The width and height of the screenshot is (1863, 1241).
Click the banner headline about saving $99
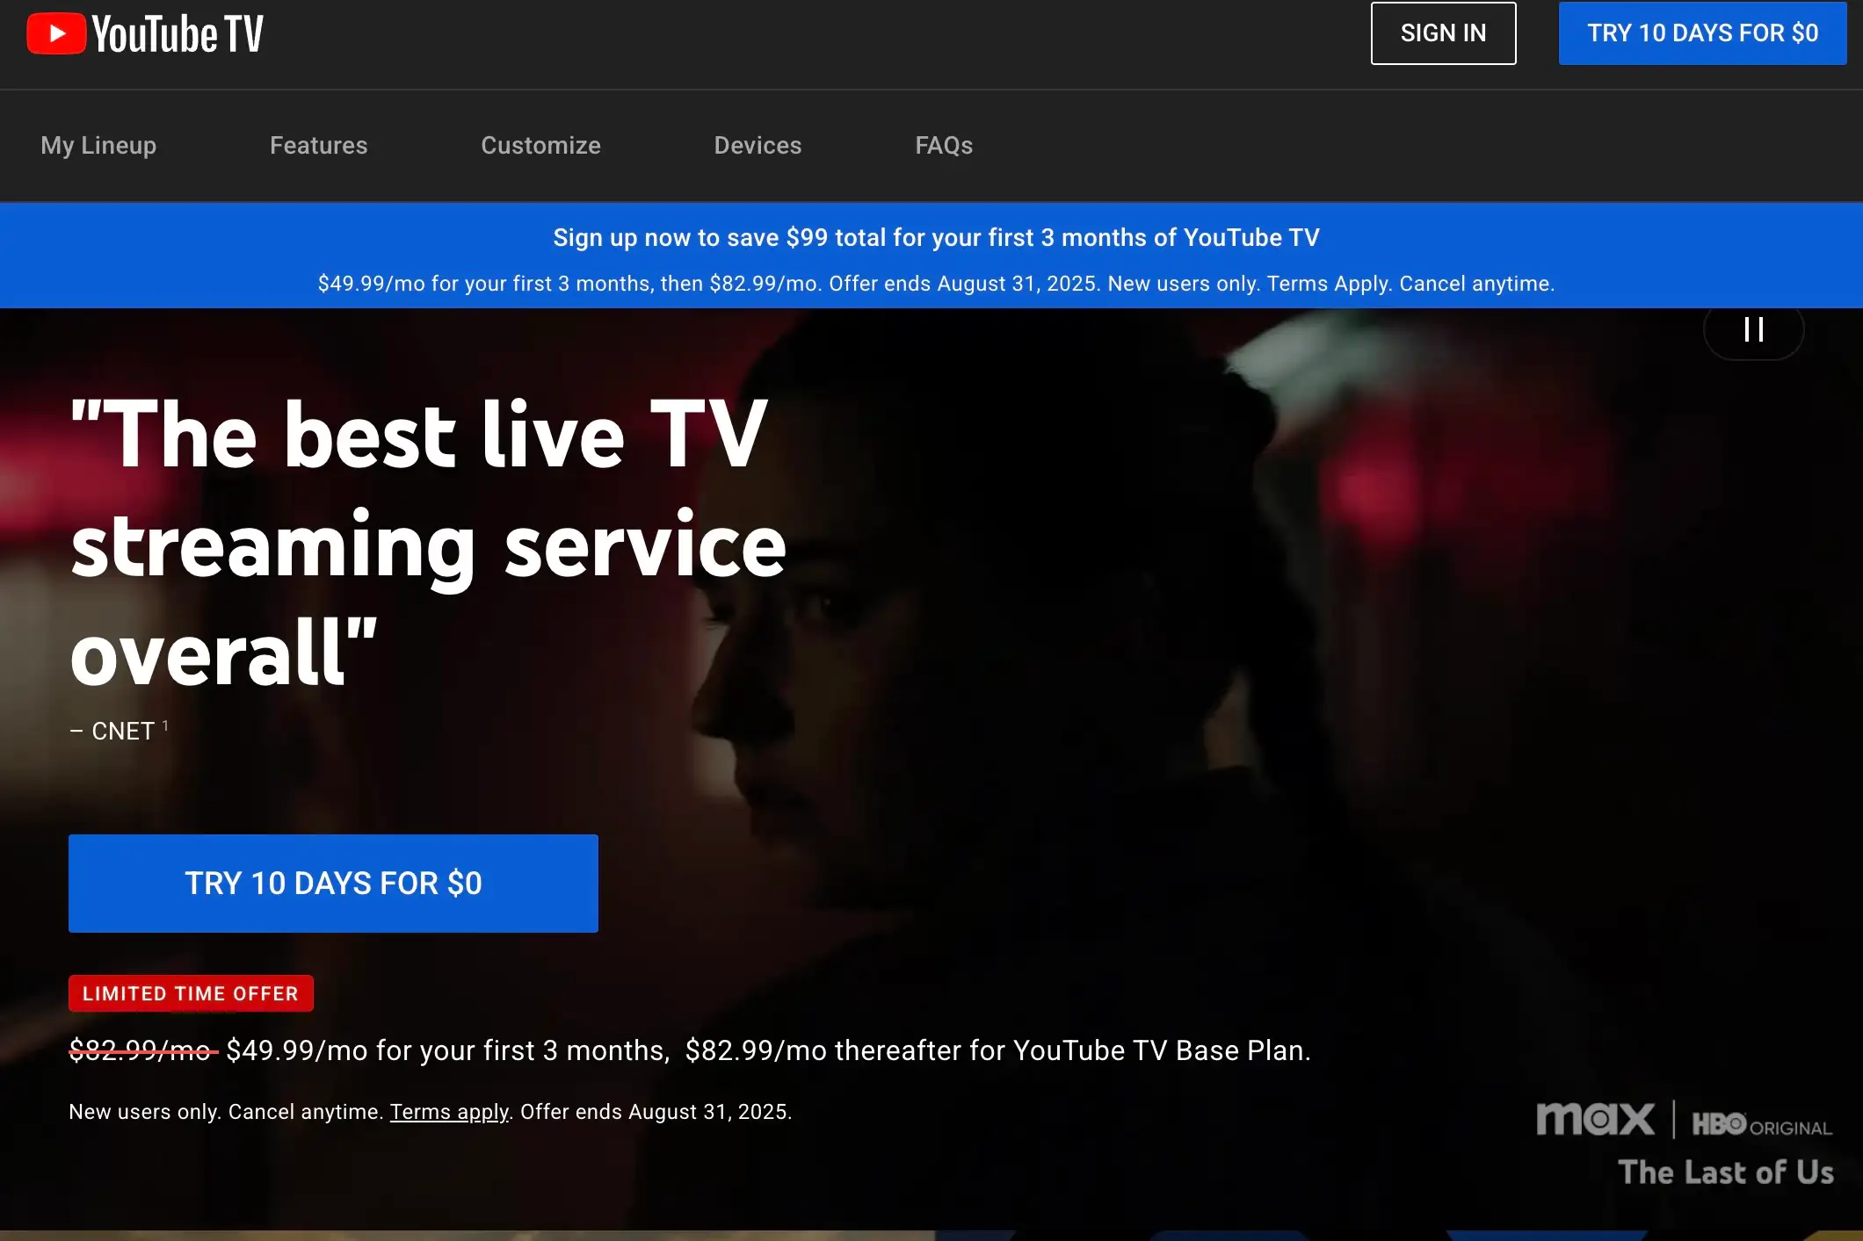pos(936,238)
